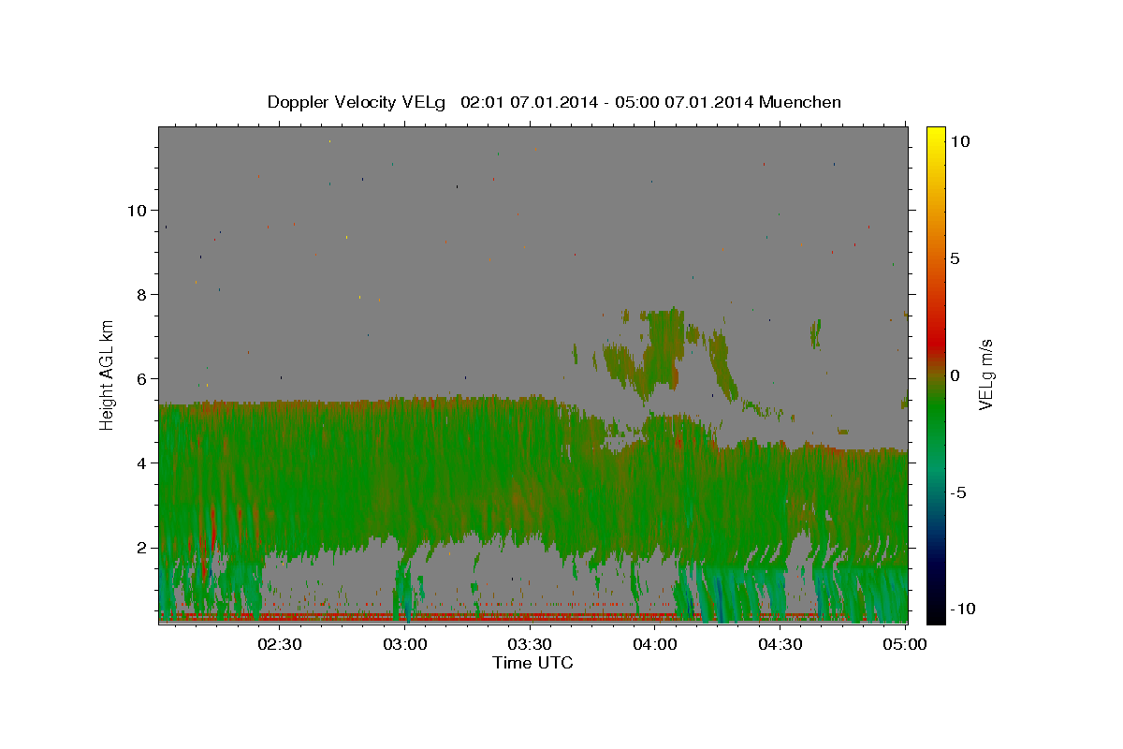Click the 03:00 time tick label
1123x749 pixels.
pyautogui.click(x=404, y=644)
